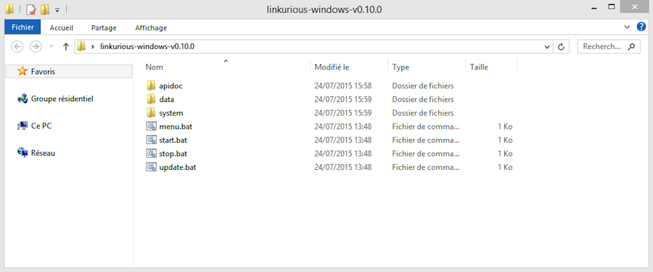Open Explorer help question mark

coord(641,27)
